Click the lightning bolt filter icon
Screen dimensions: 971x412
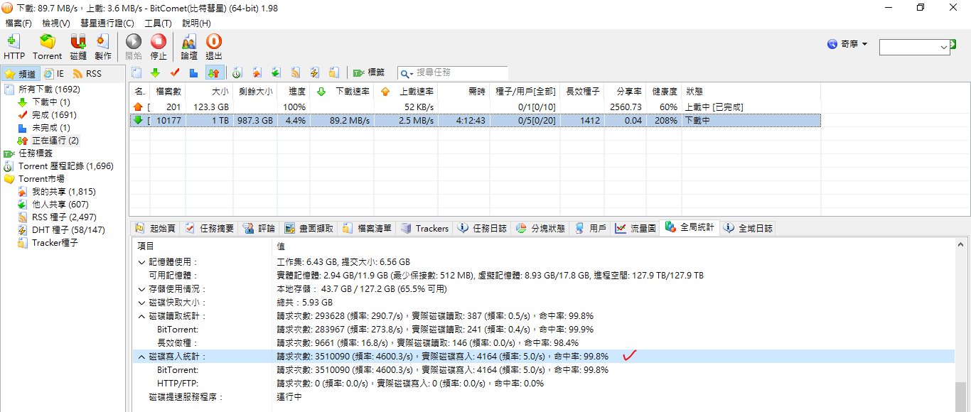314,72
